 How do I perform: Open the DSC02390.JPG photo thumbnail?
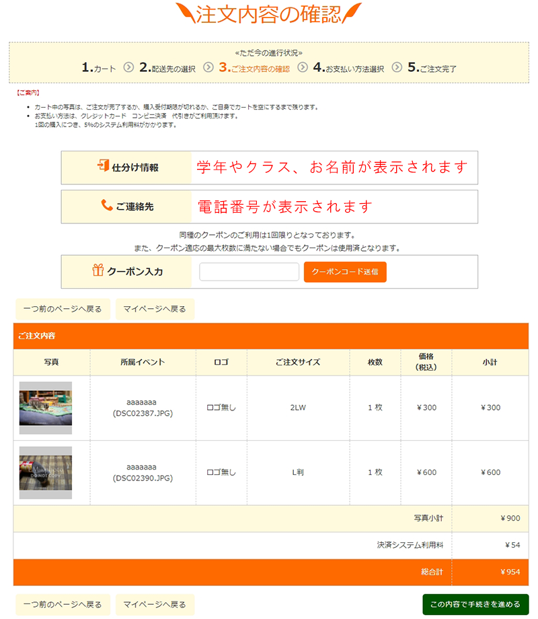[x=46, y=472]
